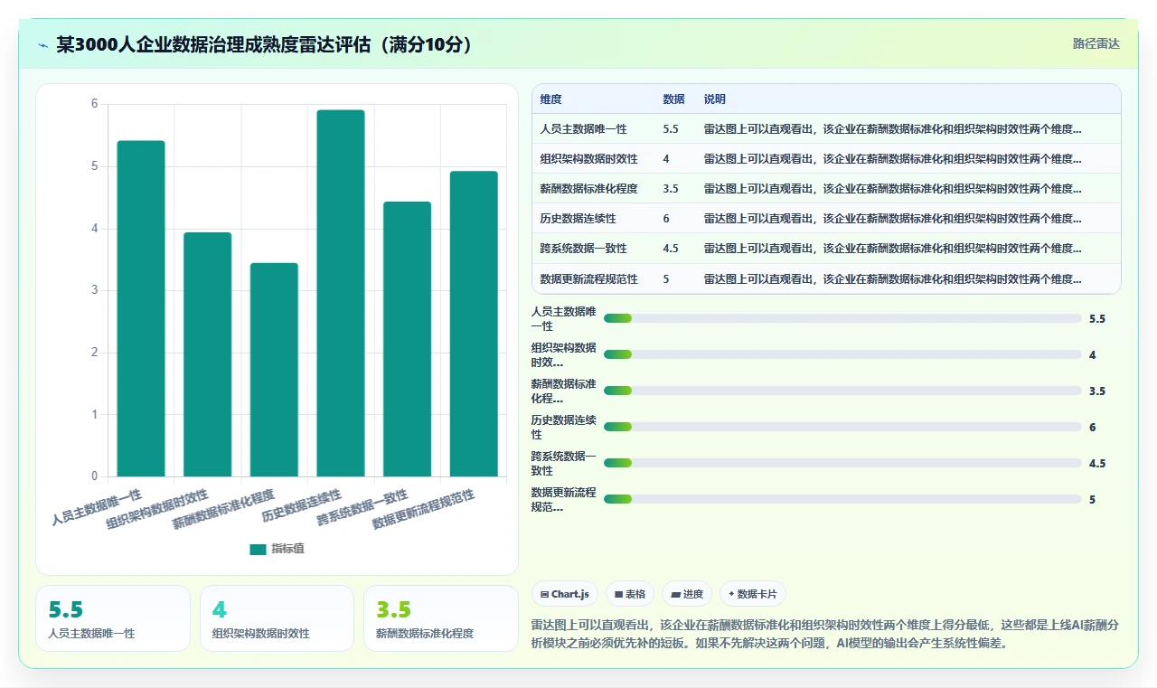Click the 路径雷达 label

click(1096, 43)
